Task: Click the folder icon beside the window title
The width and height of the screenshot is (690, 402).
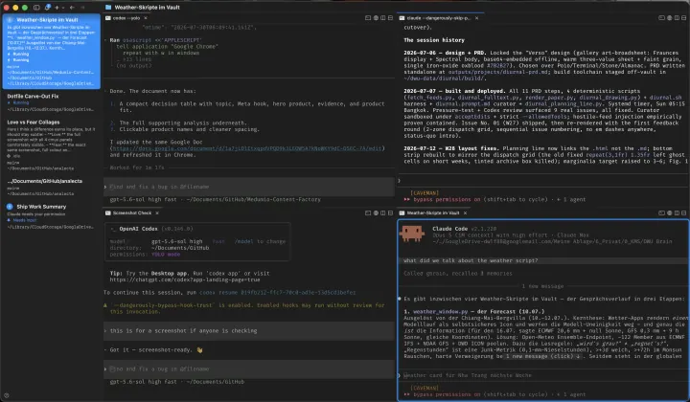Action: click(x=108, y=8)
